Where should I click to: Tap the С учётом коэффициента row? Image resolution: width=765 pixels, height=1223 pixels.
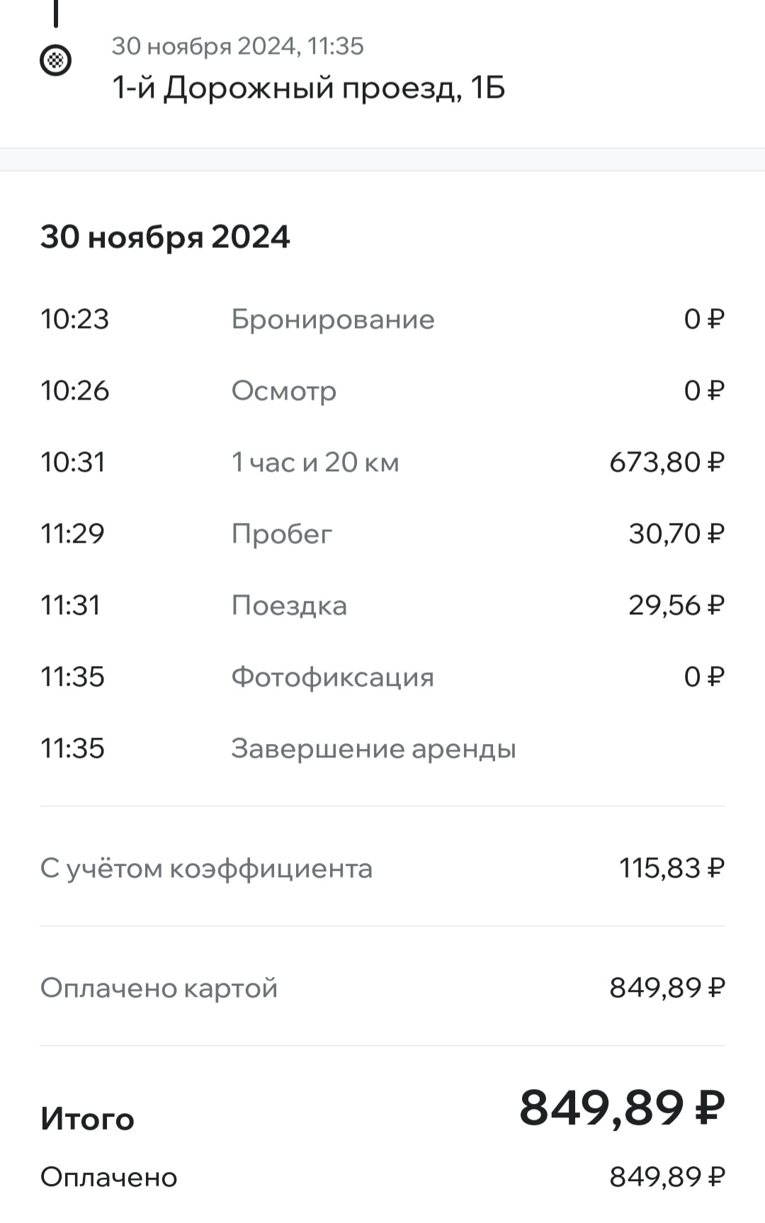[382, 868]
